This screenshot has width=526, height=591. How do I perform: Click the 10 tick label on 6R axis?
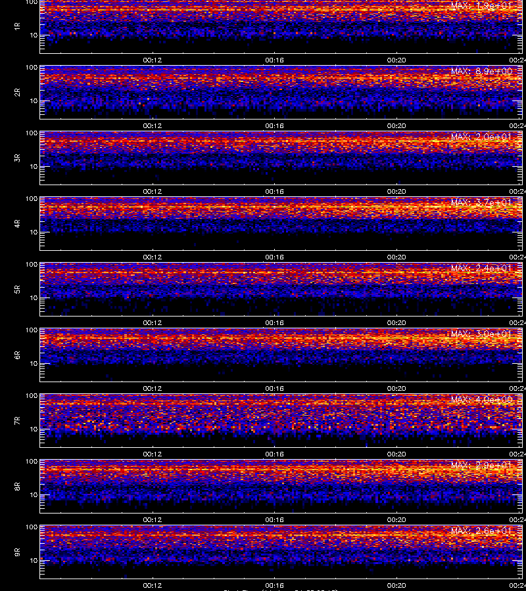click(x=34, y=363)
